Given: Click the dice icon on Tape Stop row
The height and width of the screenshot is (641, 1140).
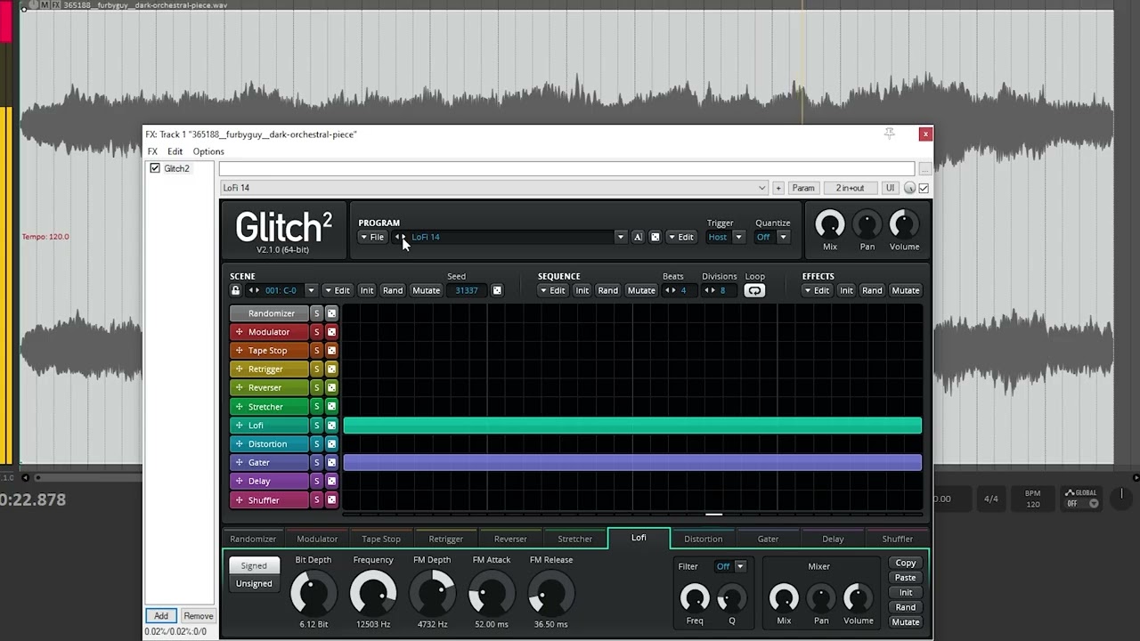Looking at the screenshot, I should (331, 351).
